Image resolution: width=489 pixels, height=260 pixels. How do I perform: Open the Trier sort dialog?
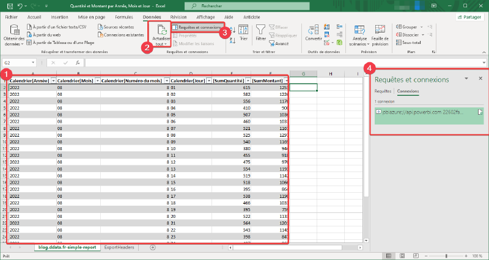243,34
